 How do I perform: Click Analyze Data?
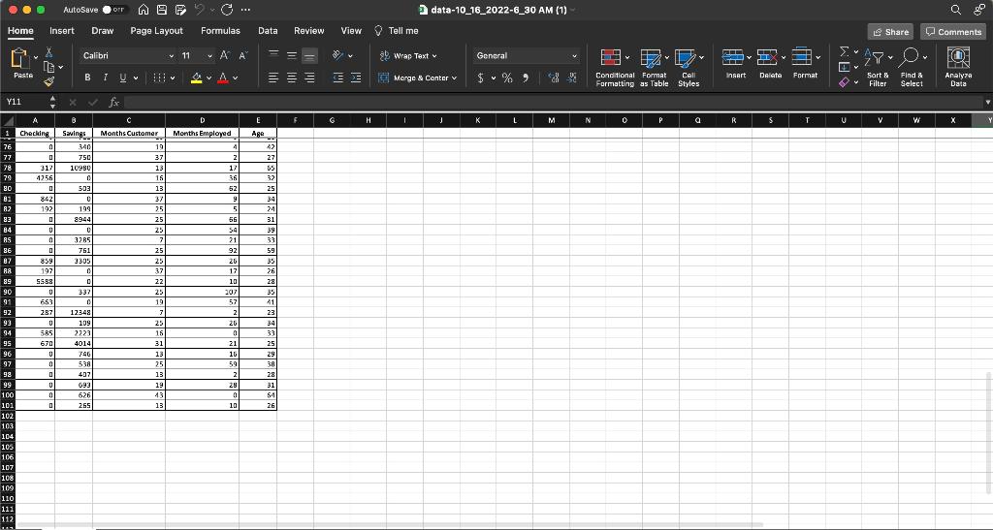(x=958, y=68)
